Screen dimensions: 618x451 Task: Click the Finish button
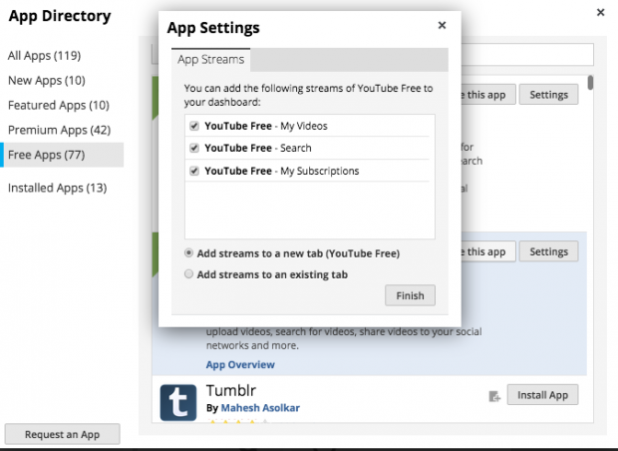[x=410, y=295]
